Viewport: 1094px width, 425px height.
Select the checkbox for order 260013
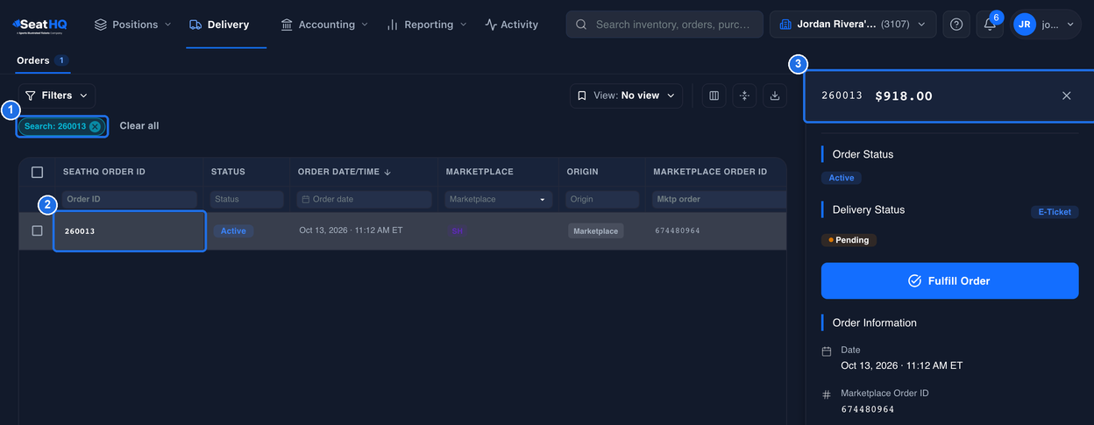(x=37, y=231)
